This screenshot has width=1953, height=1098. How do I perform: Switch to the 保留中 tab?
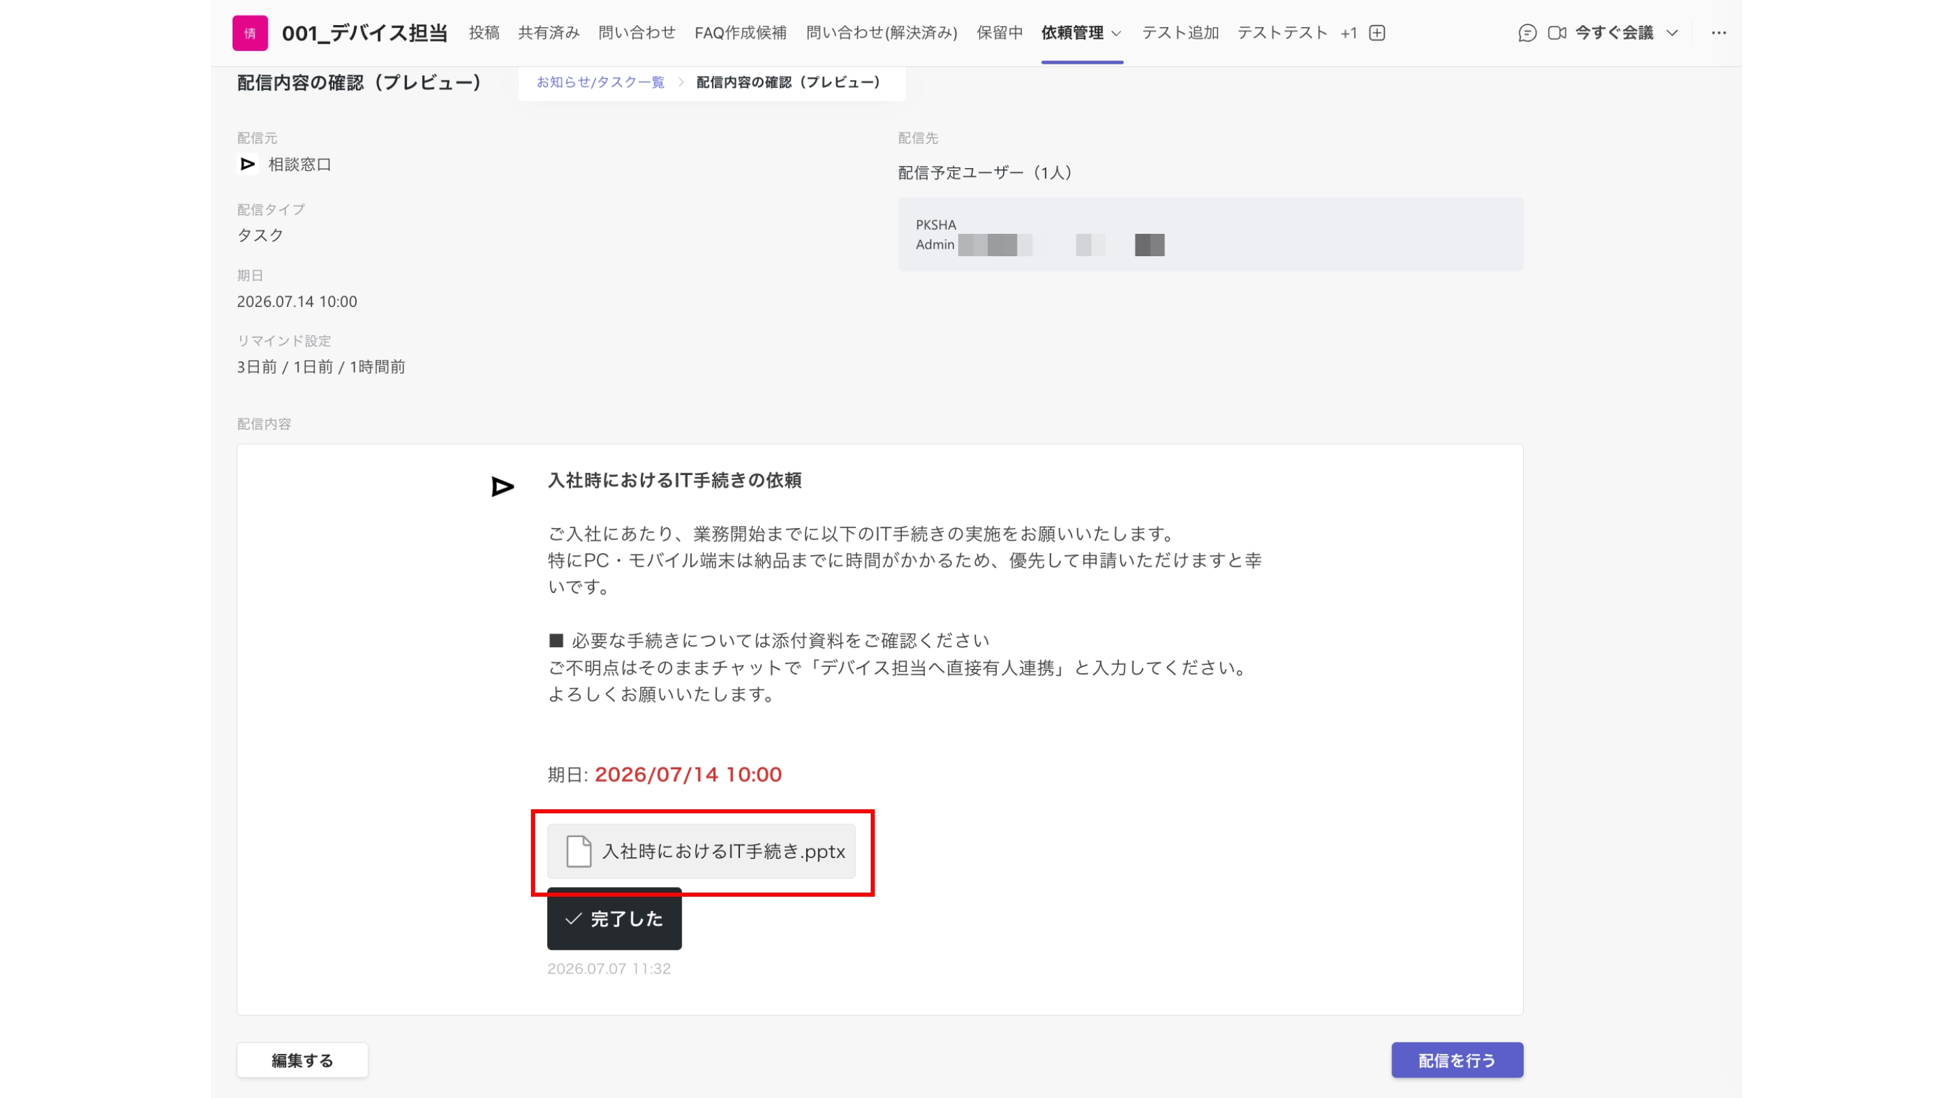click(x=1000, y=33)
